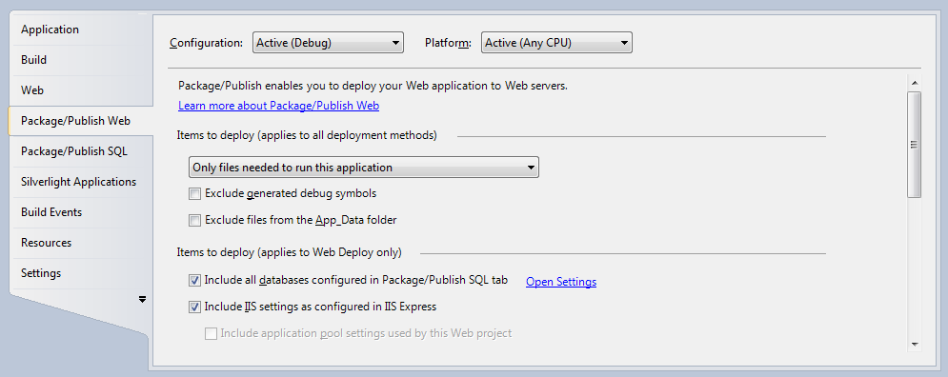Screen dimensions: 948x377
Task: Click the vertical scrollbar thumb
Action: [914, 145]
